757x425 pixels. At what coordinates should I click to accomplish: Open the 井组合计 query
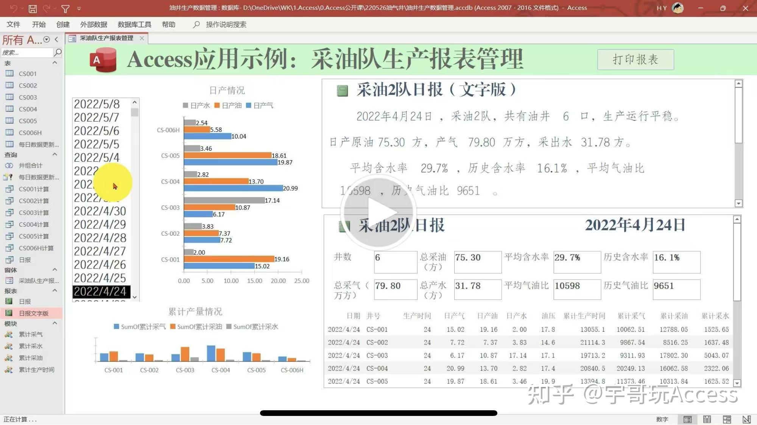coord(30,165)
